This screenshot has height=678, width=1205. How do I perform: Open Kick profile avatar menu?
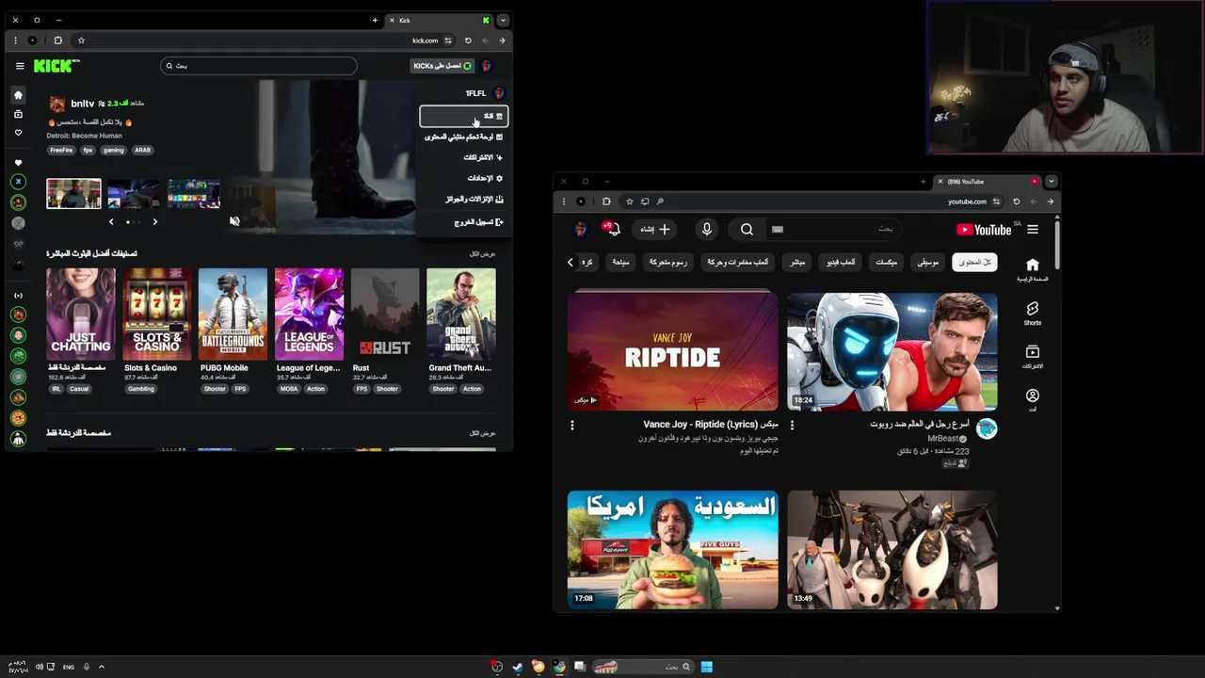pos(487,66)
